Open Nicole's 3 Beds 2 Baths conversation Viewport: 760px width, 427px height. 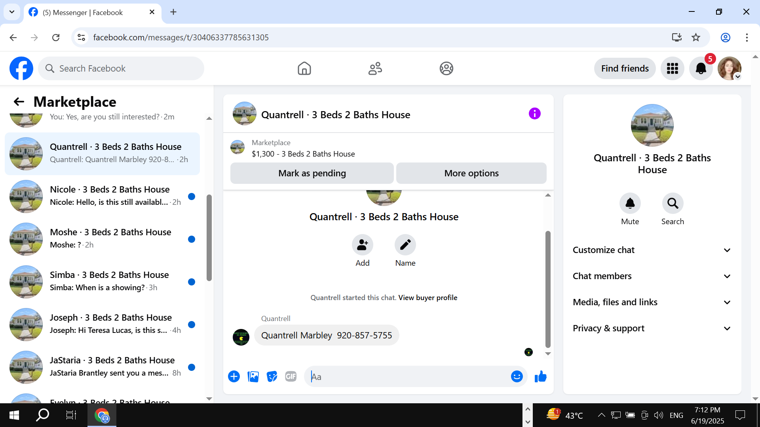(102, 196)
